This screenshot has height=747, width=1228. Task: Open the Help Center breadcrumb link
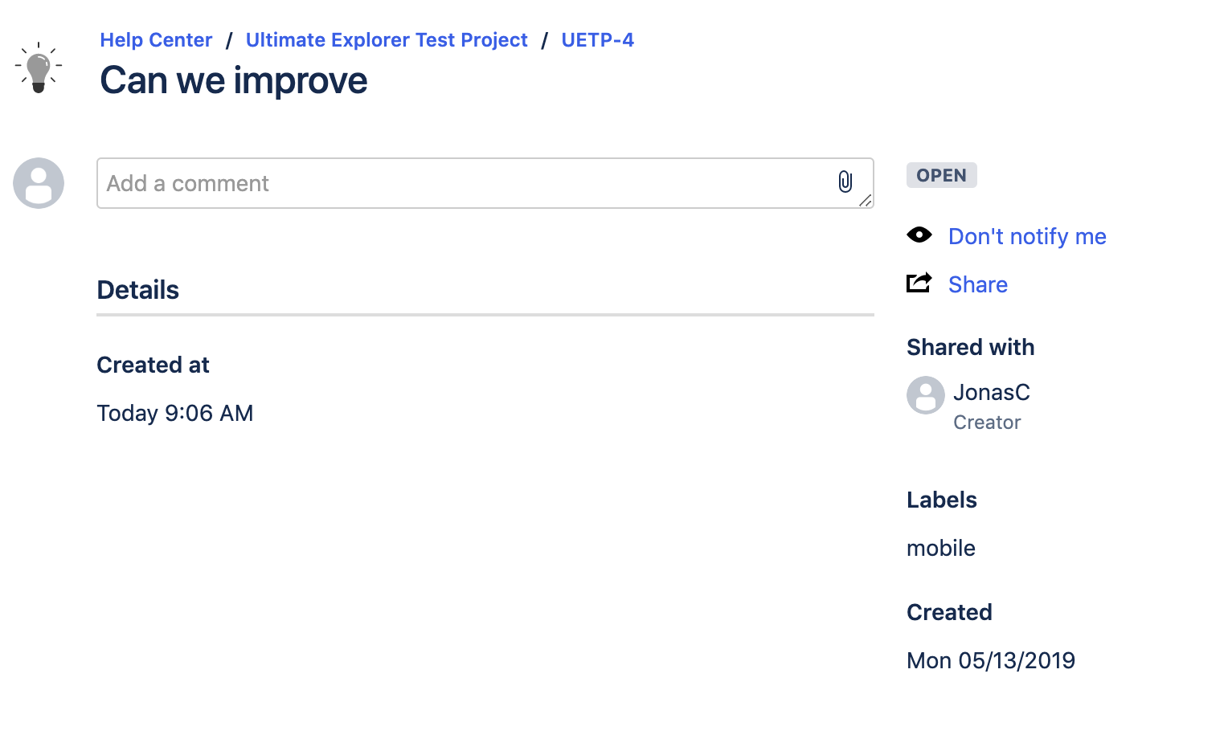click(156, 40)
